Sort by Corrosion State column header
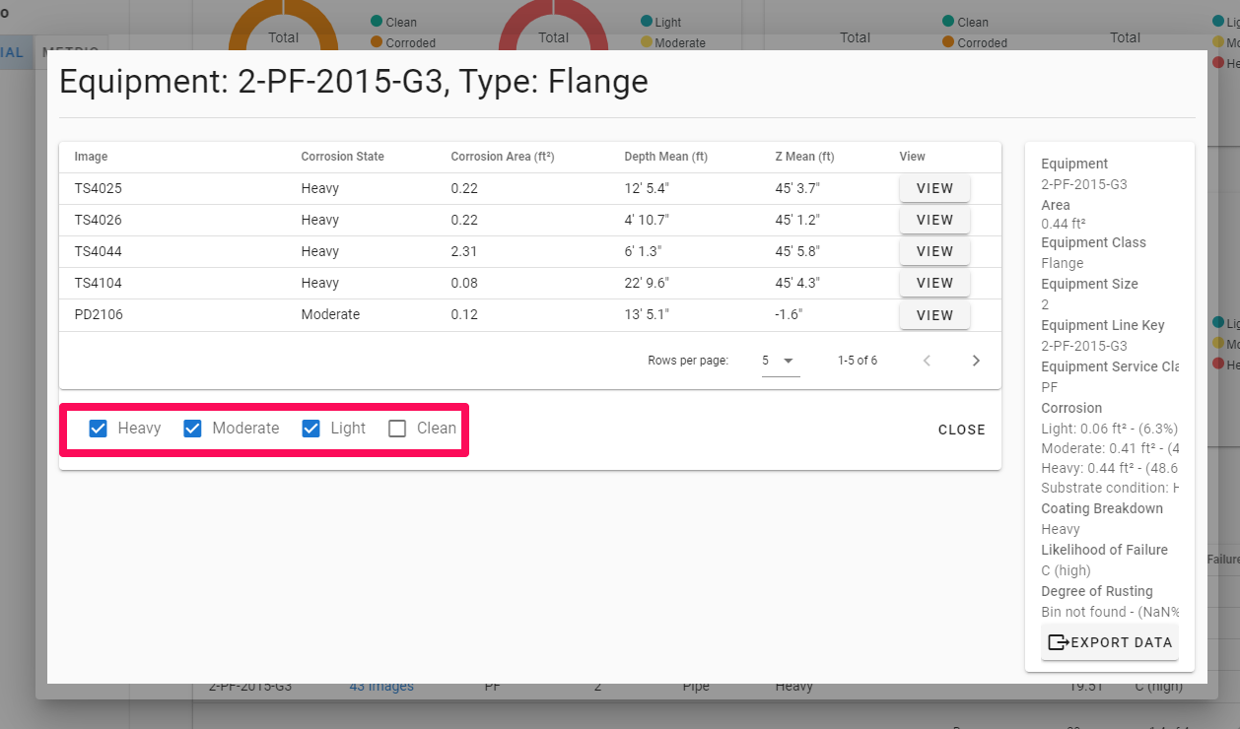 pyautogui.click(x=342, y=157)
